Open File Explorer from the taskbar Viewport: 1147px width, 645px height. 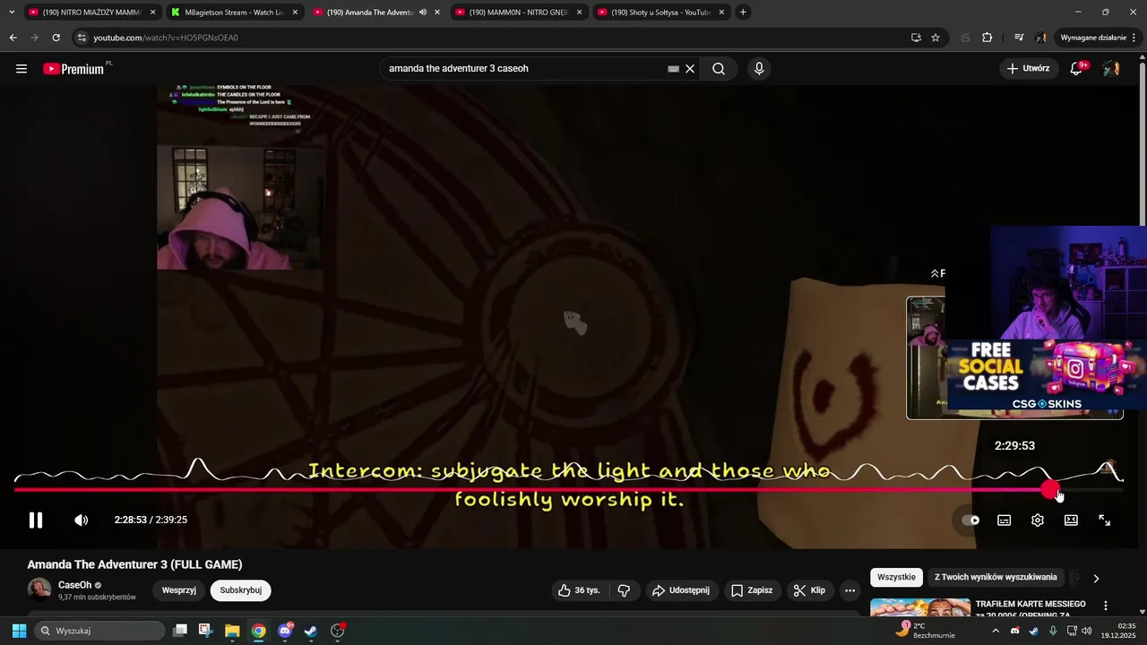pyautogui.click(x=232, y=631)
